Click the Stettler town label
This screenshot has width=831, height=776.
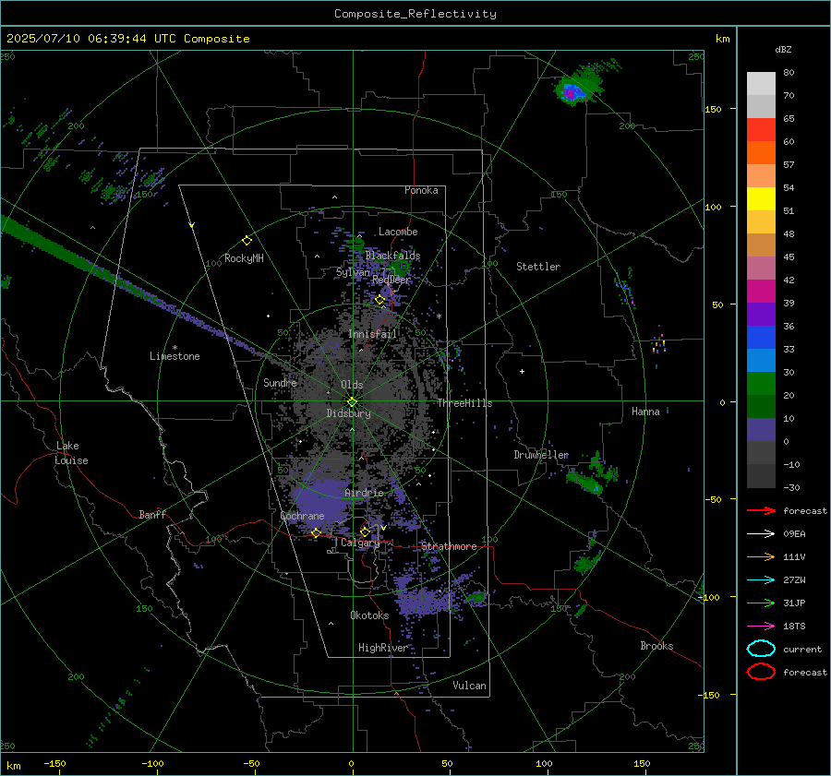[538, 267]
